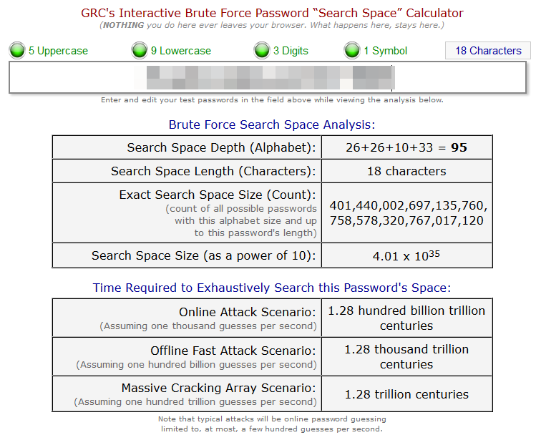Click the 'Brute Force Search Space Analysis' heading
Image resolution: width=536 pixels, height=435 pixels.
pyautogui.click(x=272, y=124)
